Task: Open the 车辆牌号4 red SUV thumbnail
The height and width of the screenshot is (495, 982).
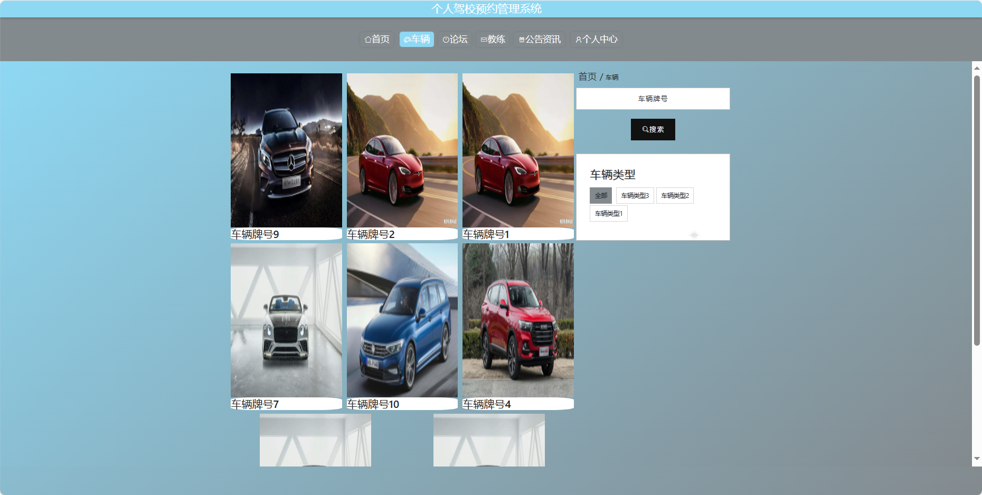Action: [518, 320]
